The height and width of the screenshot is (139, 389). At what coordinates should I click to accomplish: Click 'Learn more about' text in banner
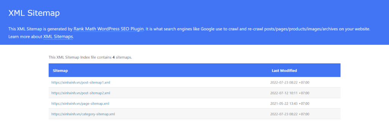[25, 37]
